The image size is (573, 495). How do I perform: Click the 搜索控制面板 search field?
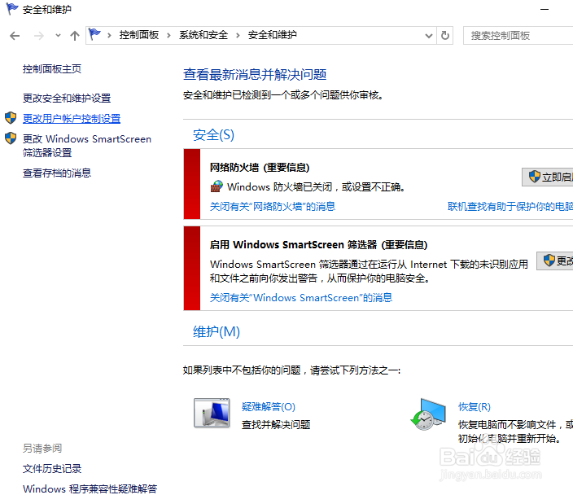coord(518,36)
